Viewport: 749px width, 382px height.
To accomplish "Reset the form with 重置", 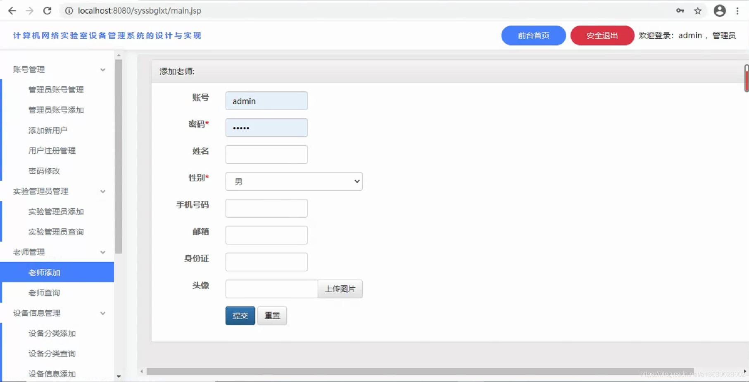I will tap(272, 316).
